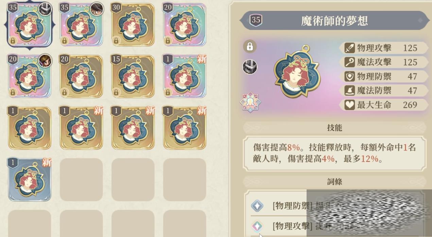Click the 物理防禦 affix diamond icon
Viewport: 432px width, 237px height.
click(257, 206)
